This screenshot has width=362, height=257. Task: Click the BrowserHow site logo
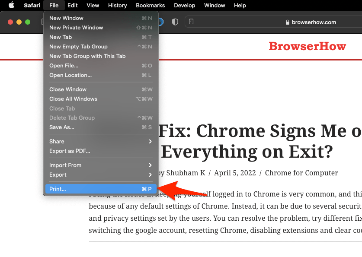[x=307, y=46]
